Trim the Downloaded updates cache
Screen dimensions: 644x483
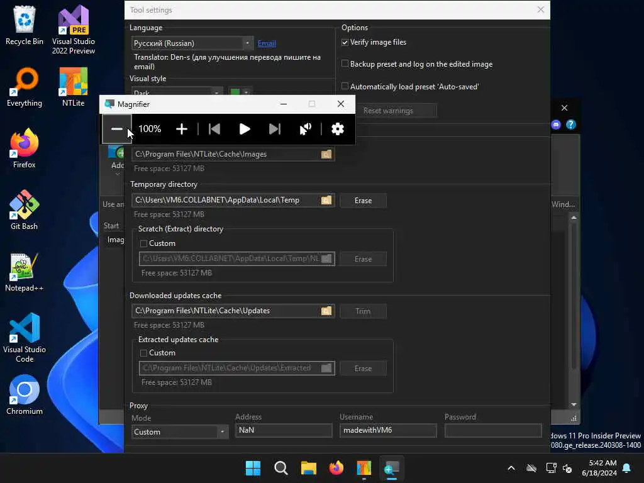[x=363, y=311]
